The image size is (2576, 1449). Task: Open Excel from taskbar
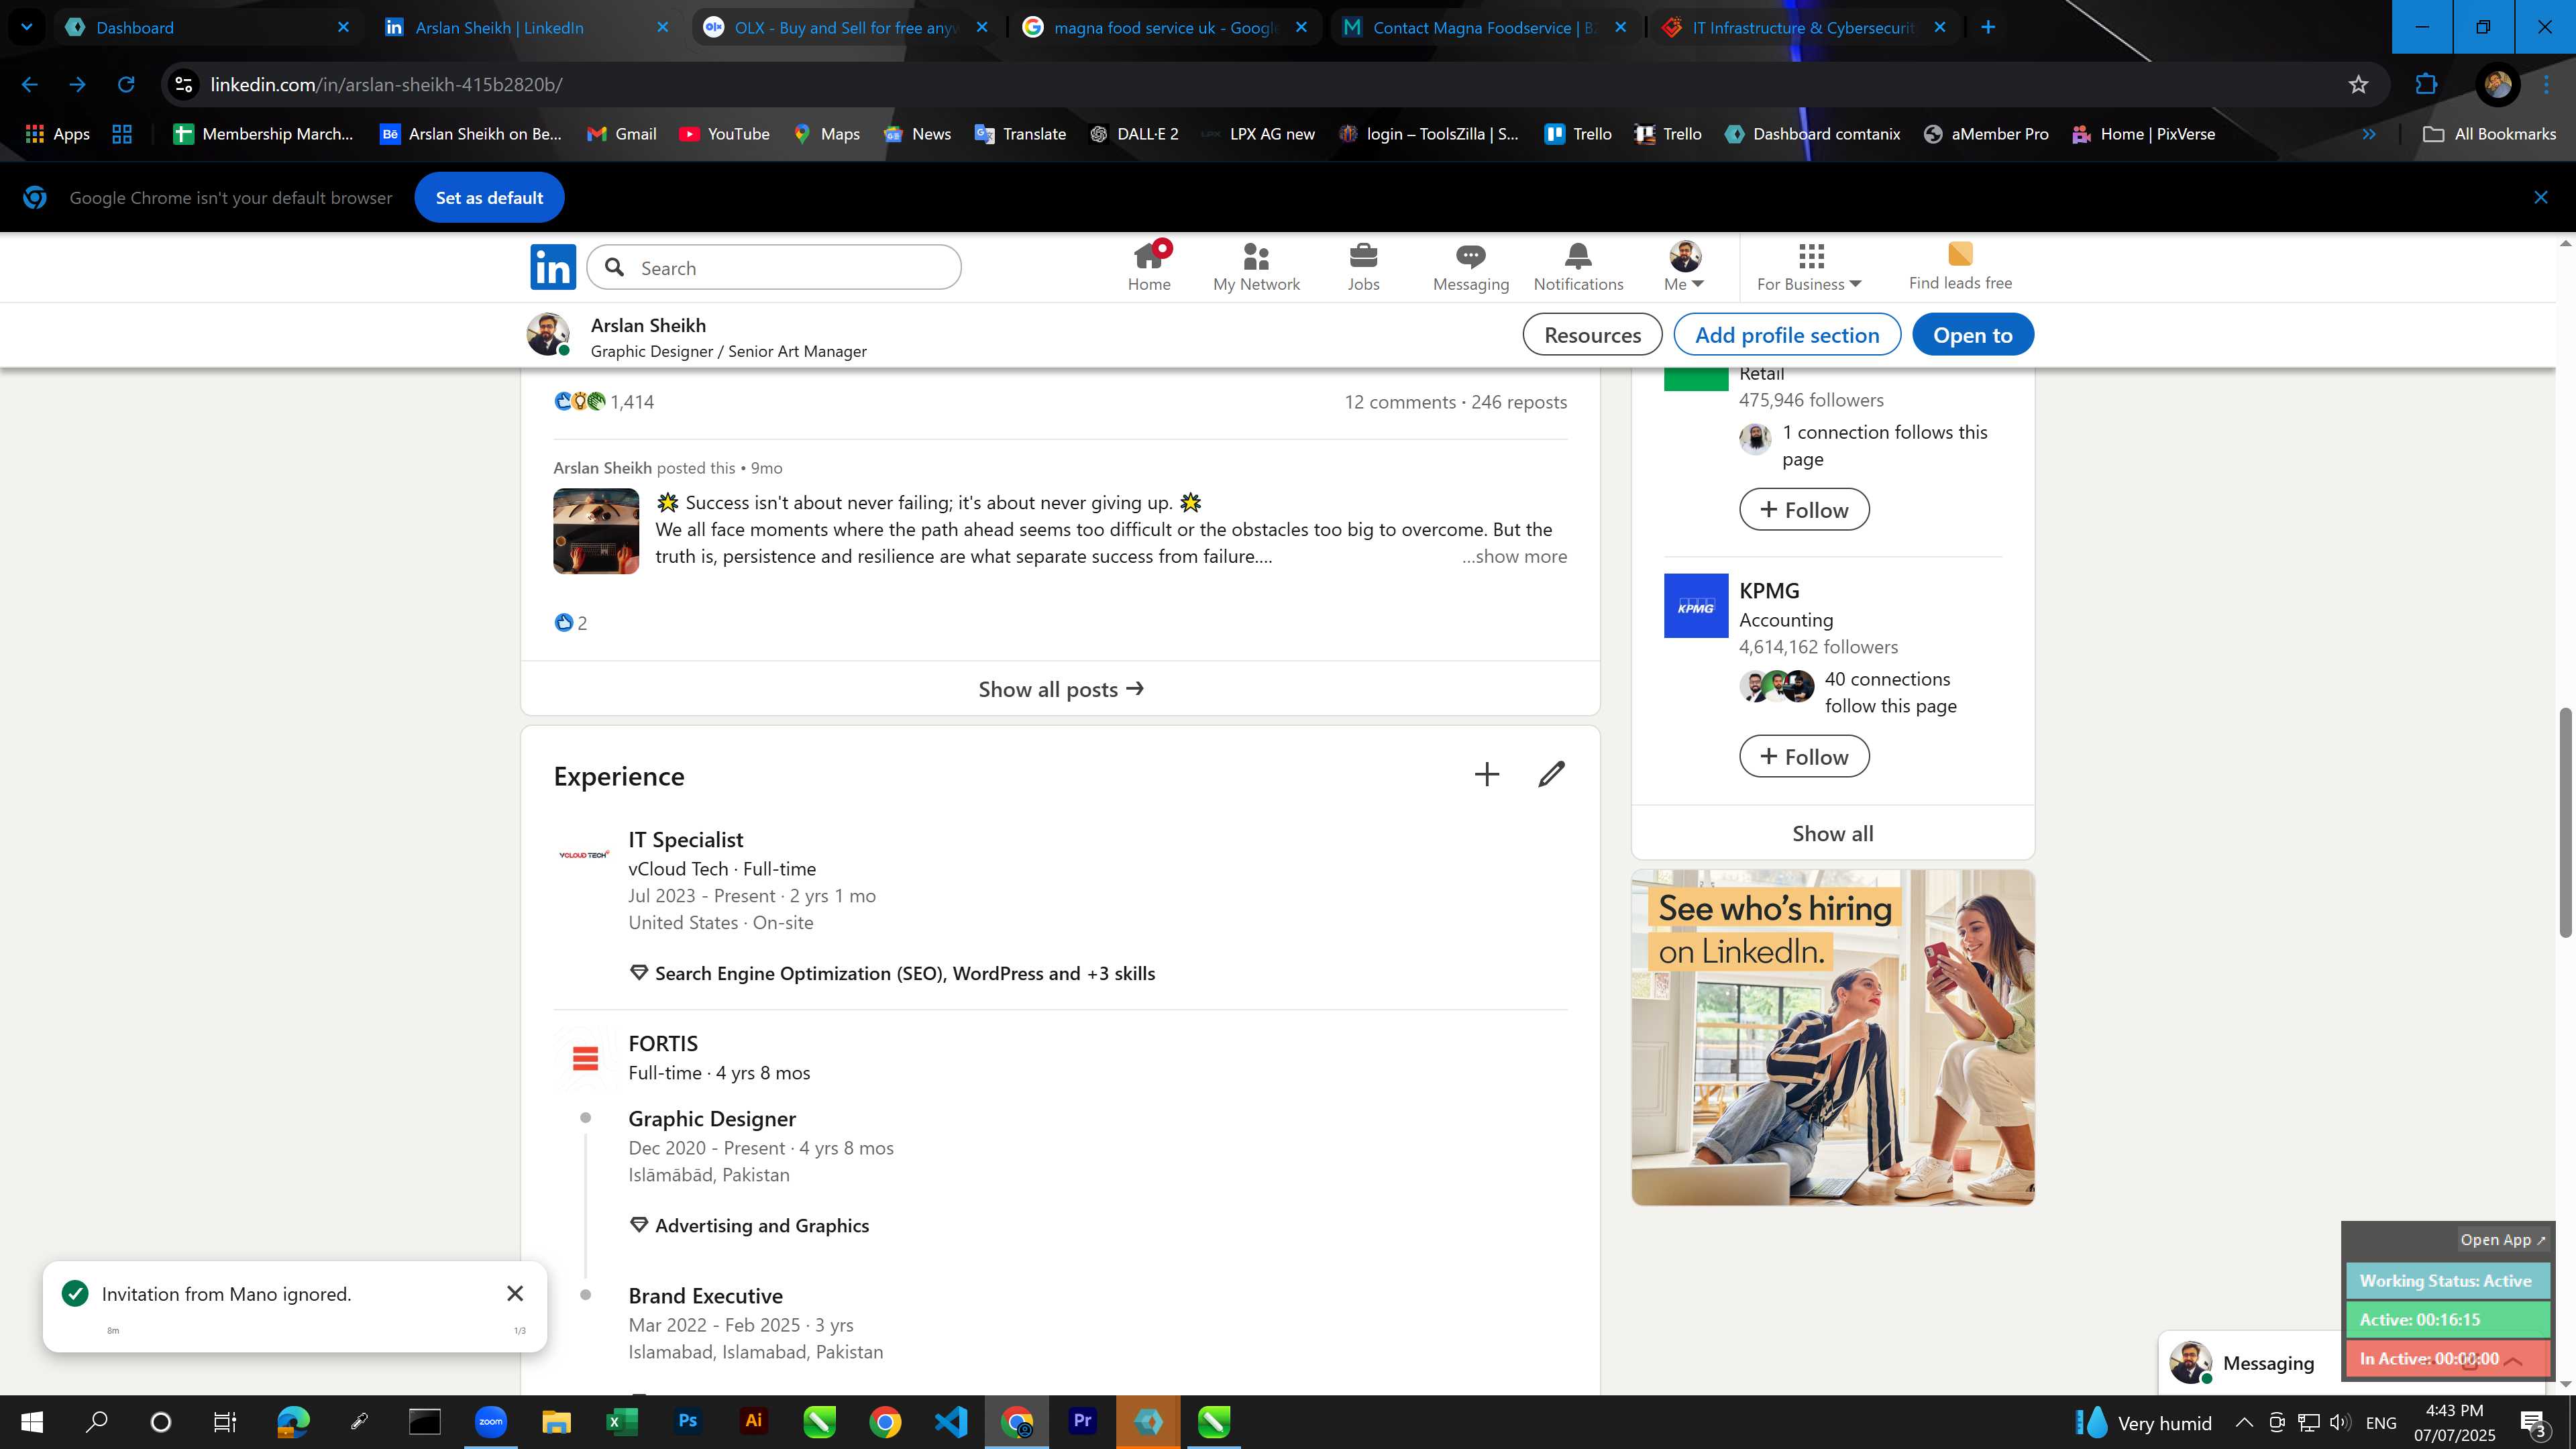621,1421
